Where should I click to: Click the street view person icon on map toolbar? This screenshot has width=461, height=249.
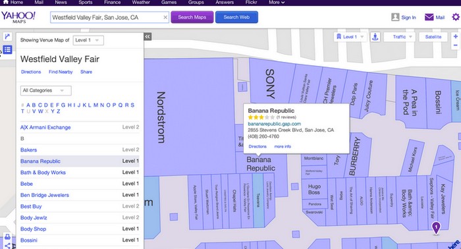pyautogui.click(x=375, y=37)
